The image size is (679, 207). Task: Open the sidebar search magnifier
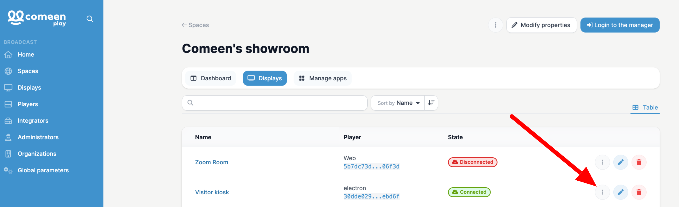[90, 19]
